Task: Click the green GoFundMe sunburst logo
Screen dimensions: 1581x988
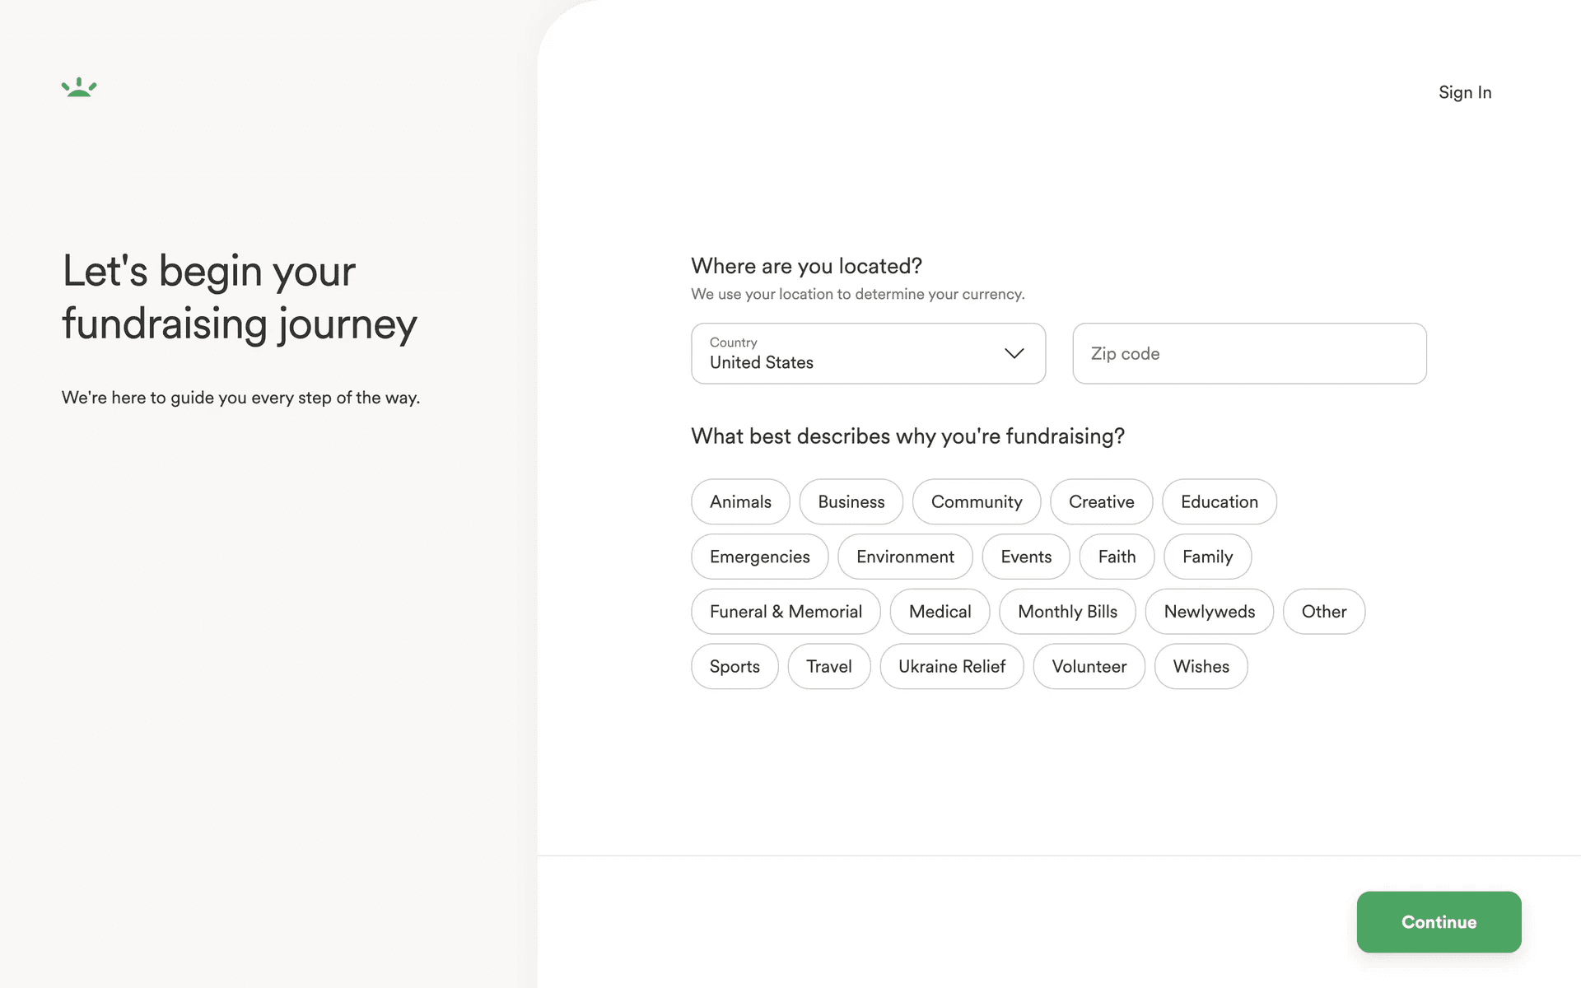Action: pos(79,87)
